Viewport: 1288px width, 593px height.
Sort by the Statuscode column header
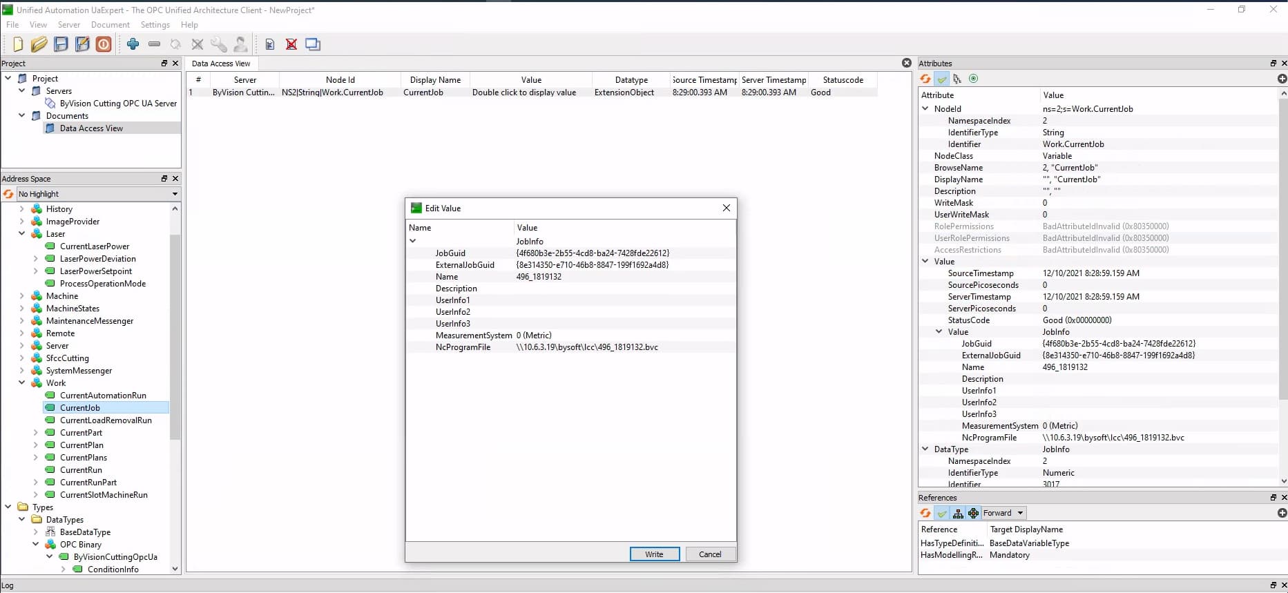click(x=843, y=80)
